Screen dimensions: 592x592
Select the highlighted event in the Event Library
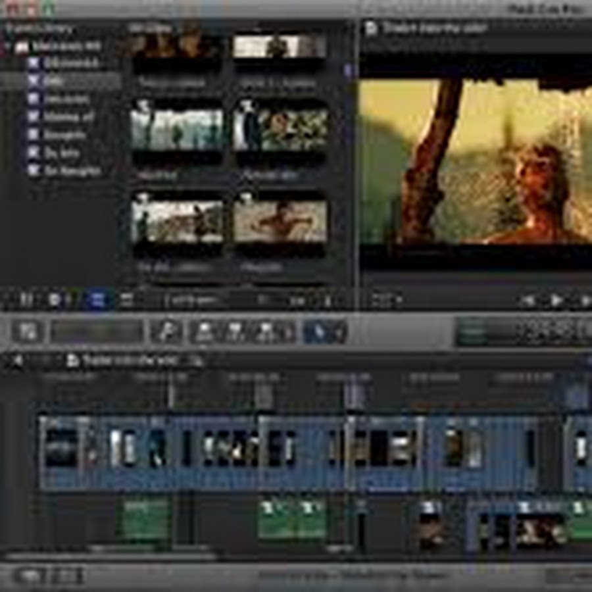pos(61,80)
